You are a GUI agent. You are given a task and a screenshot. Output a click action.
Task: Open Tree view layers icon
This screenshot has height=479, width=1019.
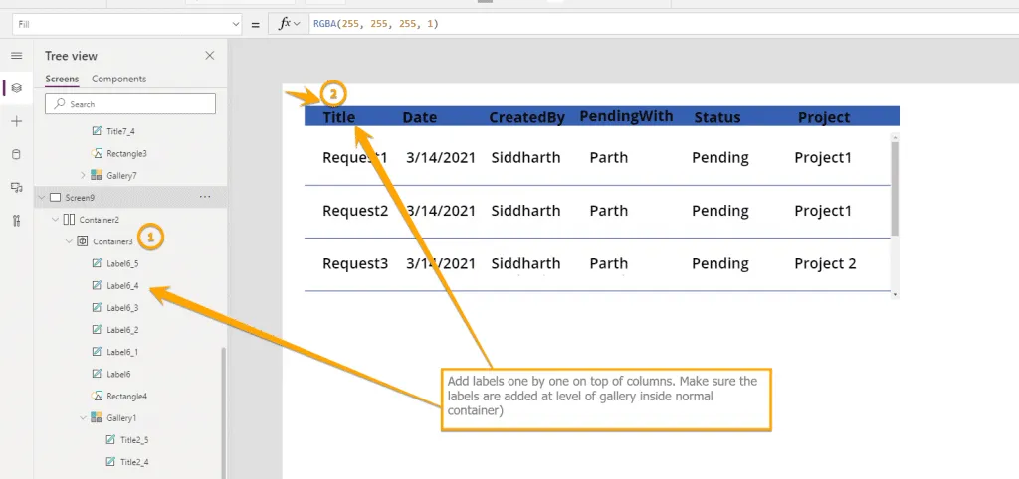click(16, 88)
